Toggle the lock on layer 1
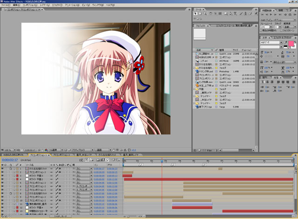Screen dimensions: 298x219 click(x=11, y=168)
